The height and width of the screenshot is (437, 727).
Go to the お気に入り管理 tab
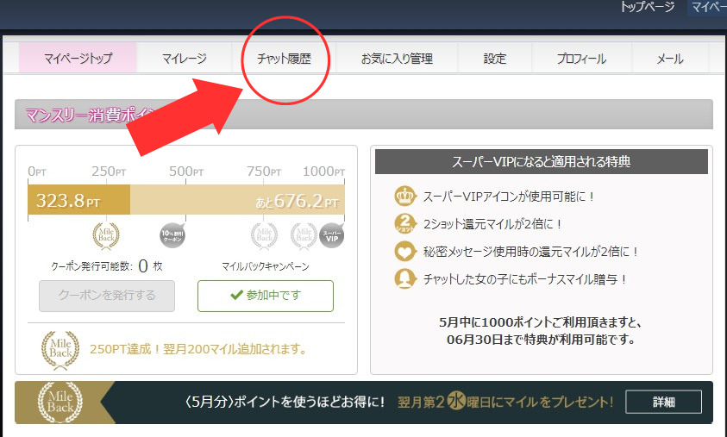(396, 59)
